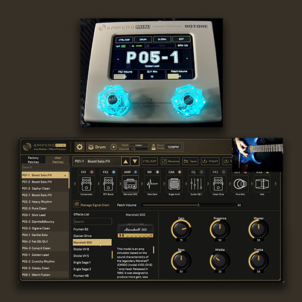Click the Bass knob

point(181,260)
